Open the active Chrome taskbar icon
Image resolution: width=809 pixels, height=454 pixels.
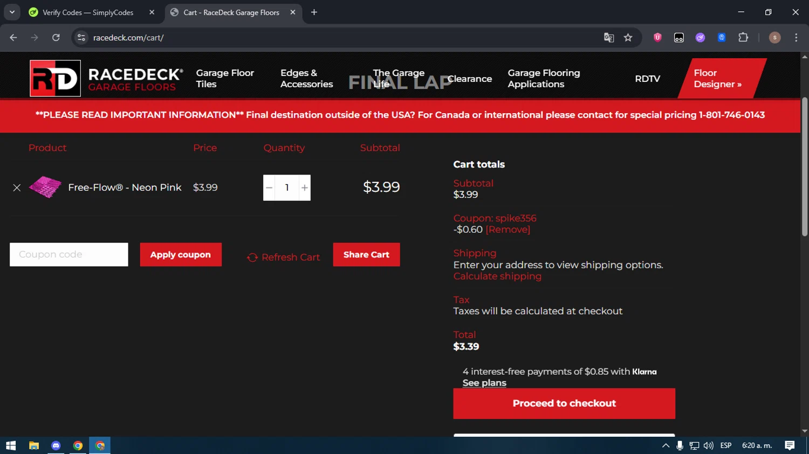(x=100, y=445)
